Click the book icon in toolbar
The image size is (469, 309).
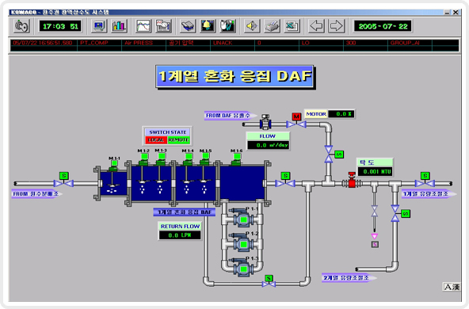[188, 26]
